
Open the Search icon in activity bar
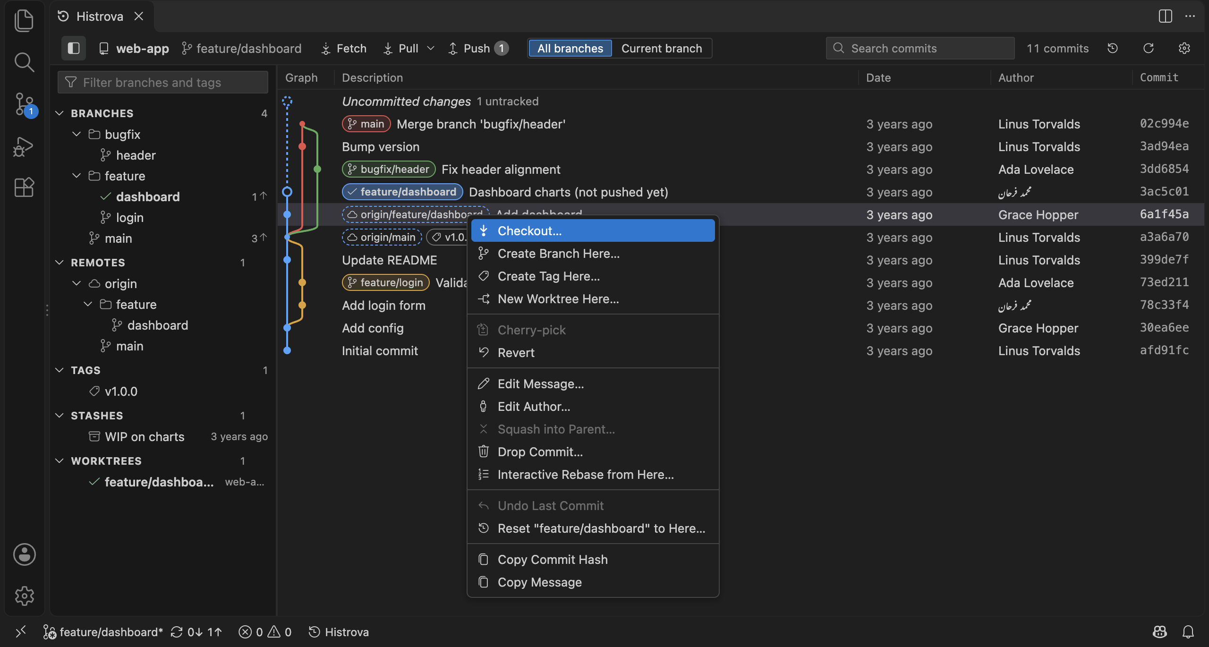pyautogui.click(x=24, y=62)
